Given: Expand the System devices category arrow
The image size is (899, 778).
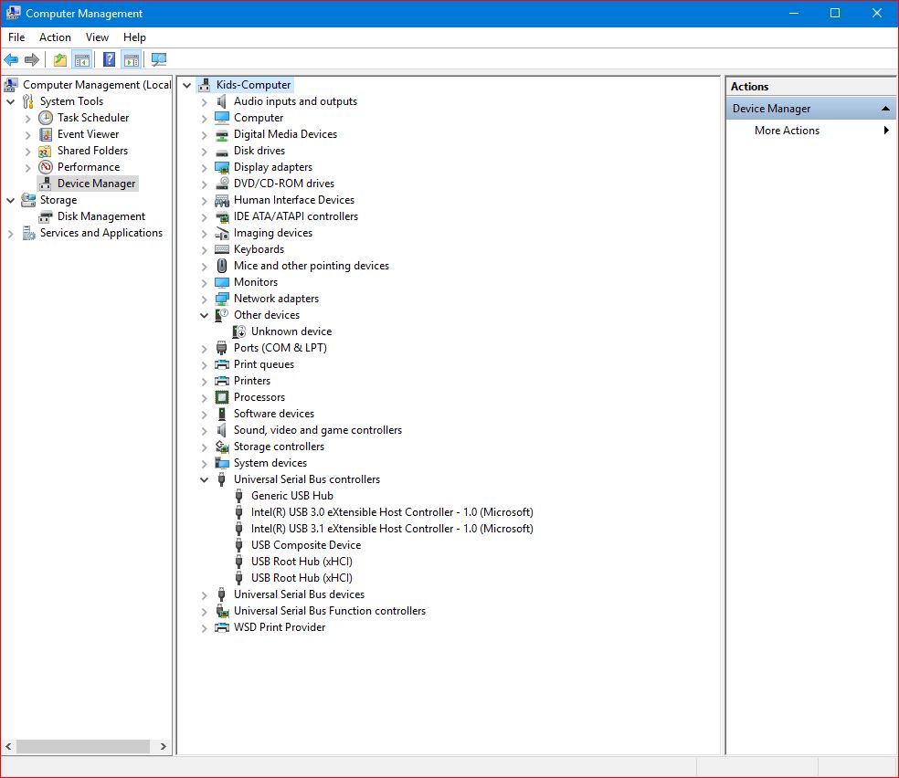Looking at the screenshot, I should [x=204, y=464].
